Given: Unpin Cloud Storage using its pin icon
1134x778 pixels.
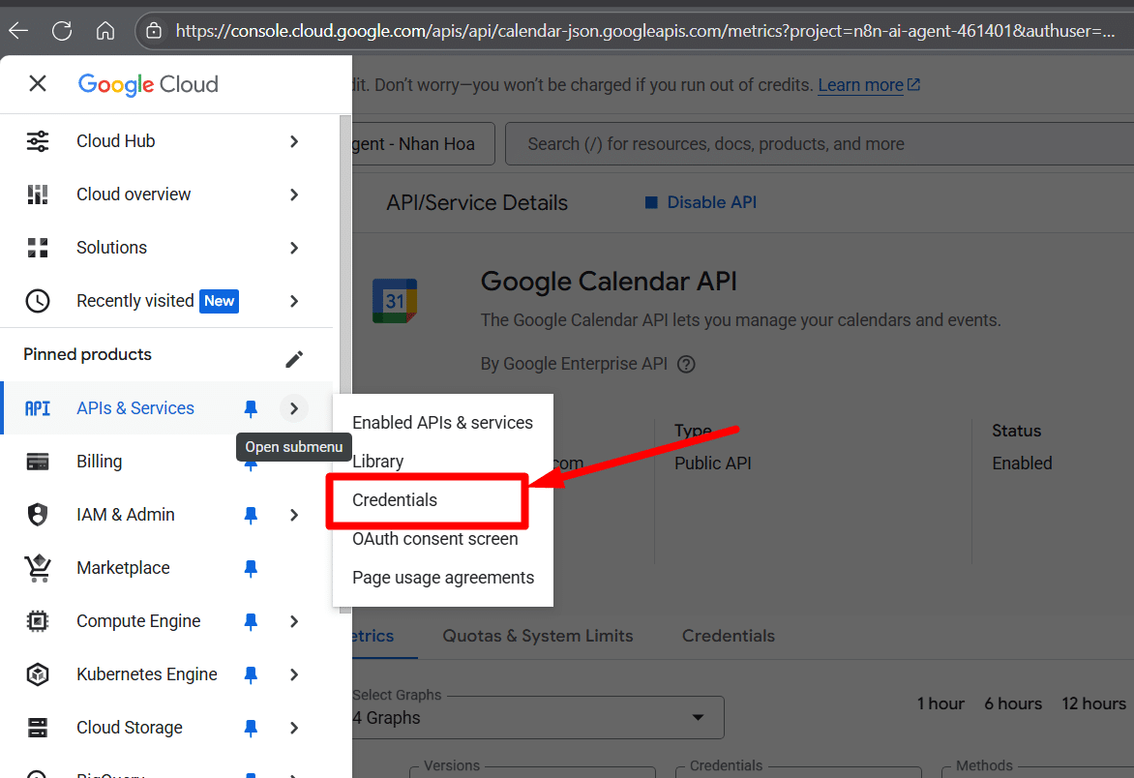Looking at the screenshot, I should [x=251, y=728].
